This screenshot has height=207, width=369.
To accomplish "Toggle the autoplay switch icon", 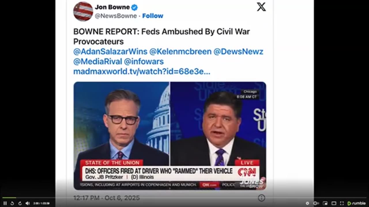I will pyautogui.click(x=316, y=203).
